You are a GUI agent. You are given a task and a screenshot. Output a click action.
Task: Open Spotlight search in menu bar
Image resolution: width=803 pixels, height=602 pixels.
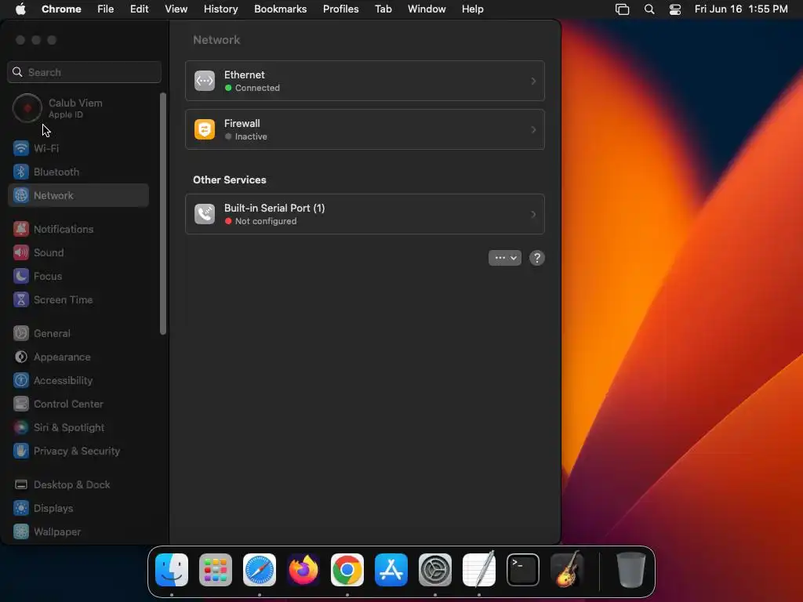point(649,9)
